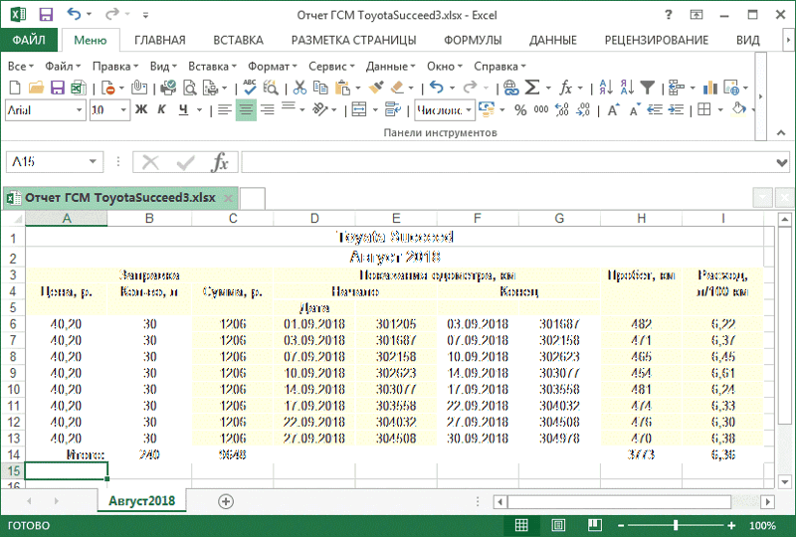Switch to Page Break Preview in status bar
Viewport: 796px width, 537px height.
[594, 525]
